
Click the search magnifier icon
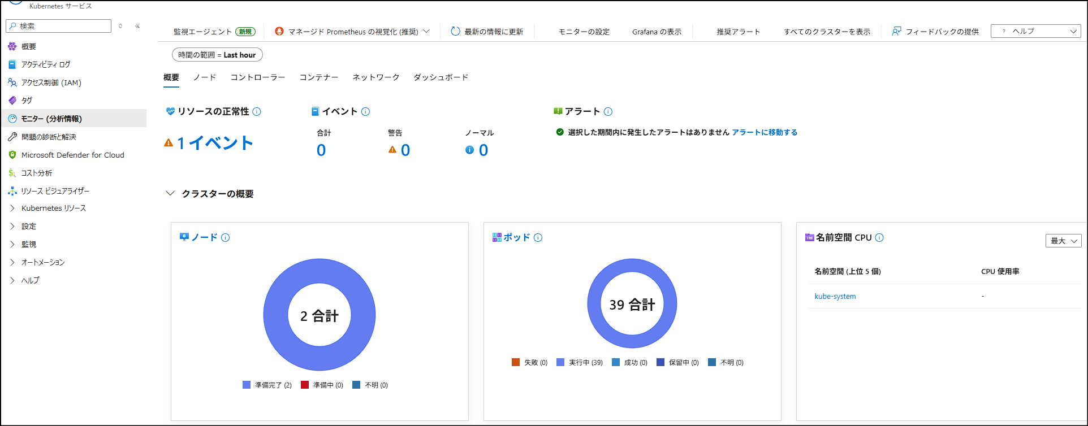pyautogui.click(x=12, y=26)
